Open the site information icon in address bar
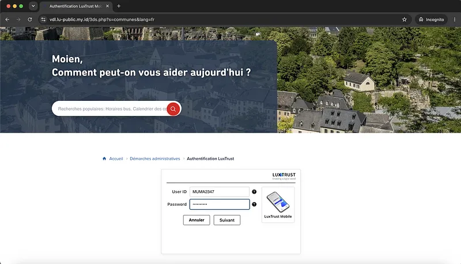 [x=43, y=20]
